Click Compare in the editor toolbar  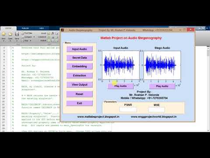point(27,37)
